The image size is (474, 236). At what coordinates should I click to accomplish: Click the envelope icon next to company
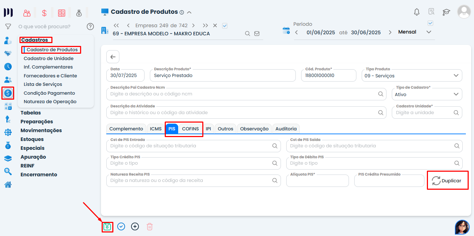(257, 34)
